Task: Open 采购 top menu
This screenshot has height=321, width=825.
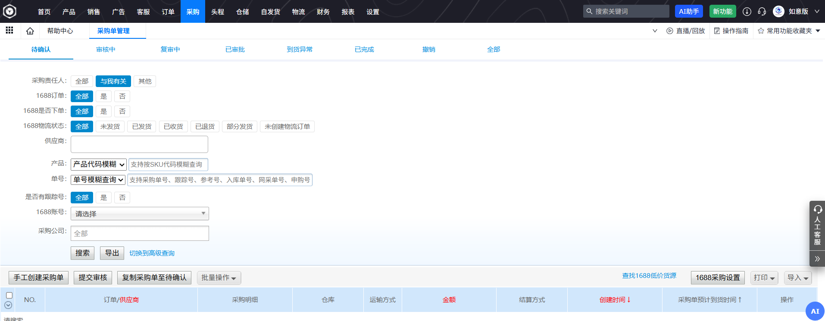Action: tap(193, 12)
